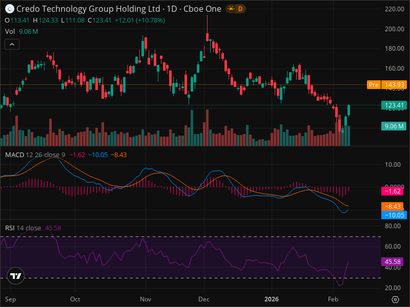Collapse the indicator legend chevron

[x=12, y=45]
